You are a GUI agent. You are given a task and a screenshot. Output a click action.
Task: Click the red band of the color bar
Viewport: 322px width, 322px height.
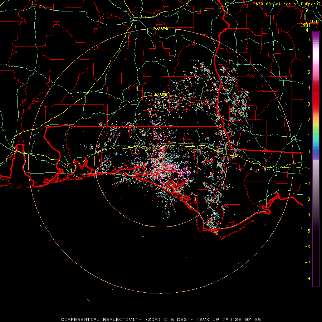coord(316,97)
